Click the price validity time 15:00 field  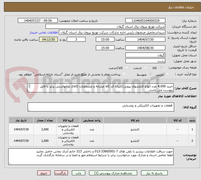pyautogui.click(x=105, y=48)
